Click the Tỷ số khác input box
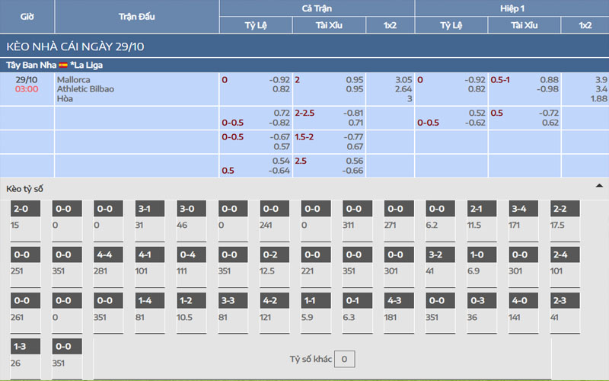Viewport: 609px width, 381px height. tap(345, 359)
